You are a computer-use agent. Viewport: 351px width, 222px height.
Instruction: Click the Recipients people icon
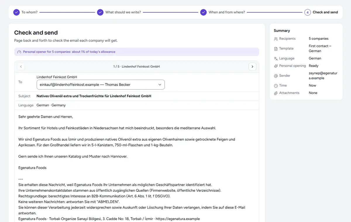[276, 39]
